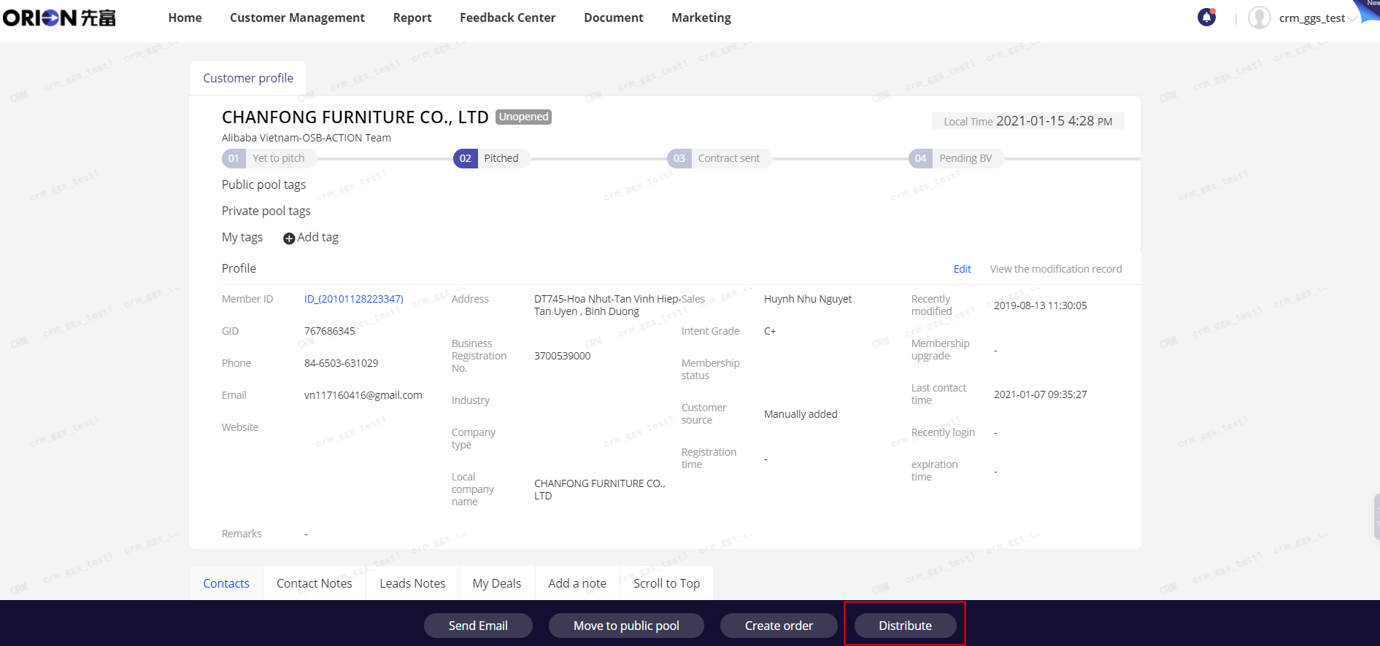
Task: Click the address DT745-Hoa Nhut text
Action: [606, 305]
